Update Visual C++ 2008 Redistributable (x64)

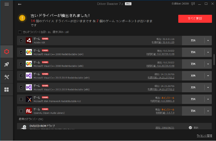point(193,52)
